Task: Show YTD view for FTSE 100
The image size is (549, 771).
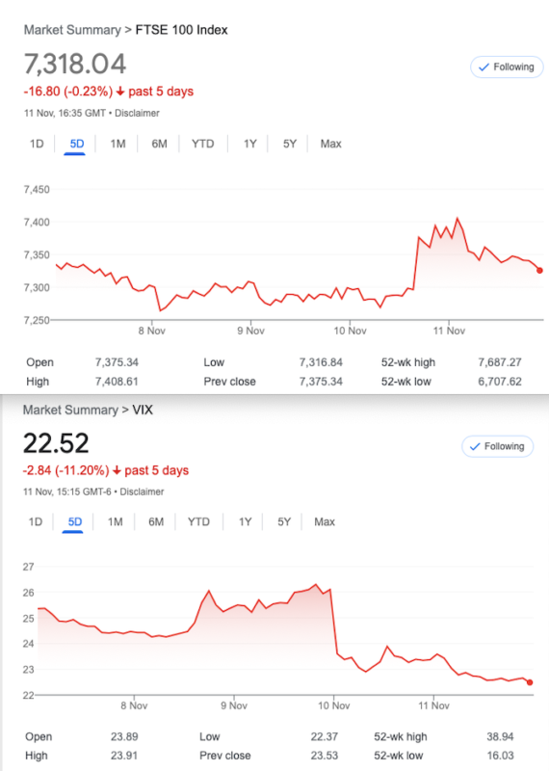Action: point(202,144)
